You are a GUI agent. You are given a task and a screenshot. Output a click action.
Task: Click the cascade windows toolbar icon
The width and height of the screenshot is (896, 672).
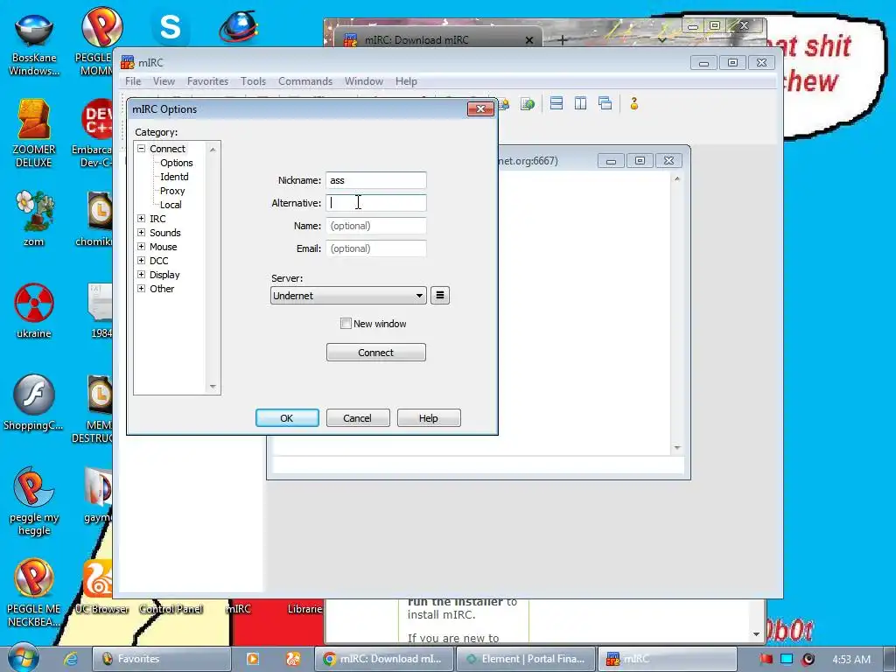pos(605,103)
